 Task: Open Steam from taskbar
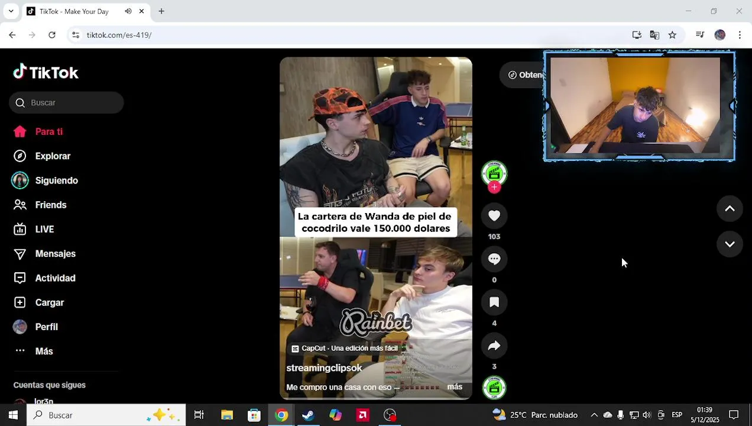click(x=308, y=415)
